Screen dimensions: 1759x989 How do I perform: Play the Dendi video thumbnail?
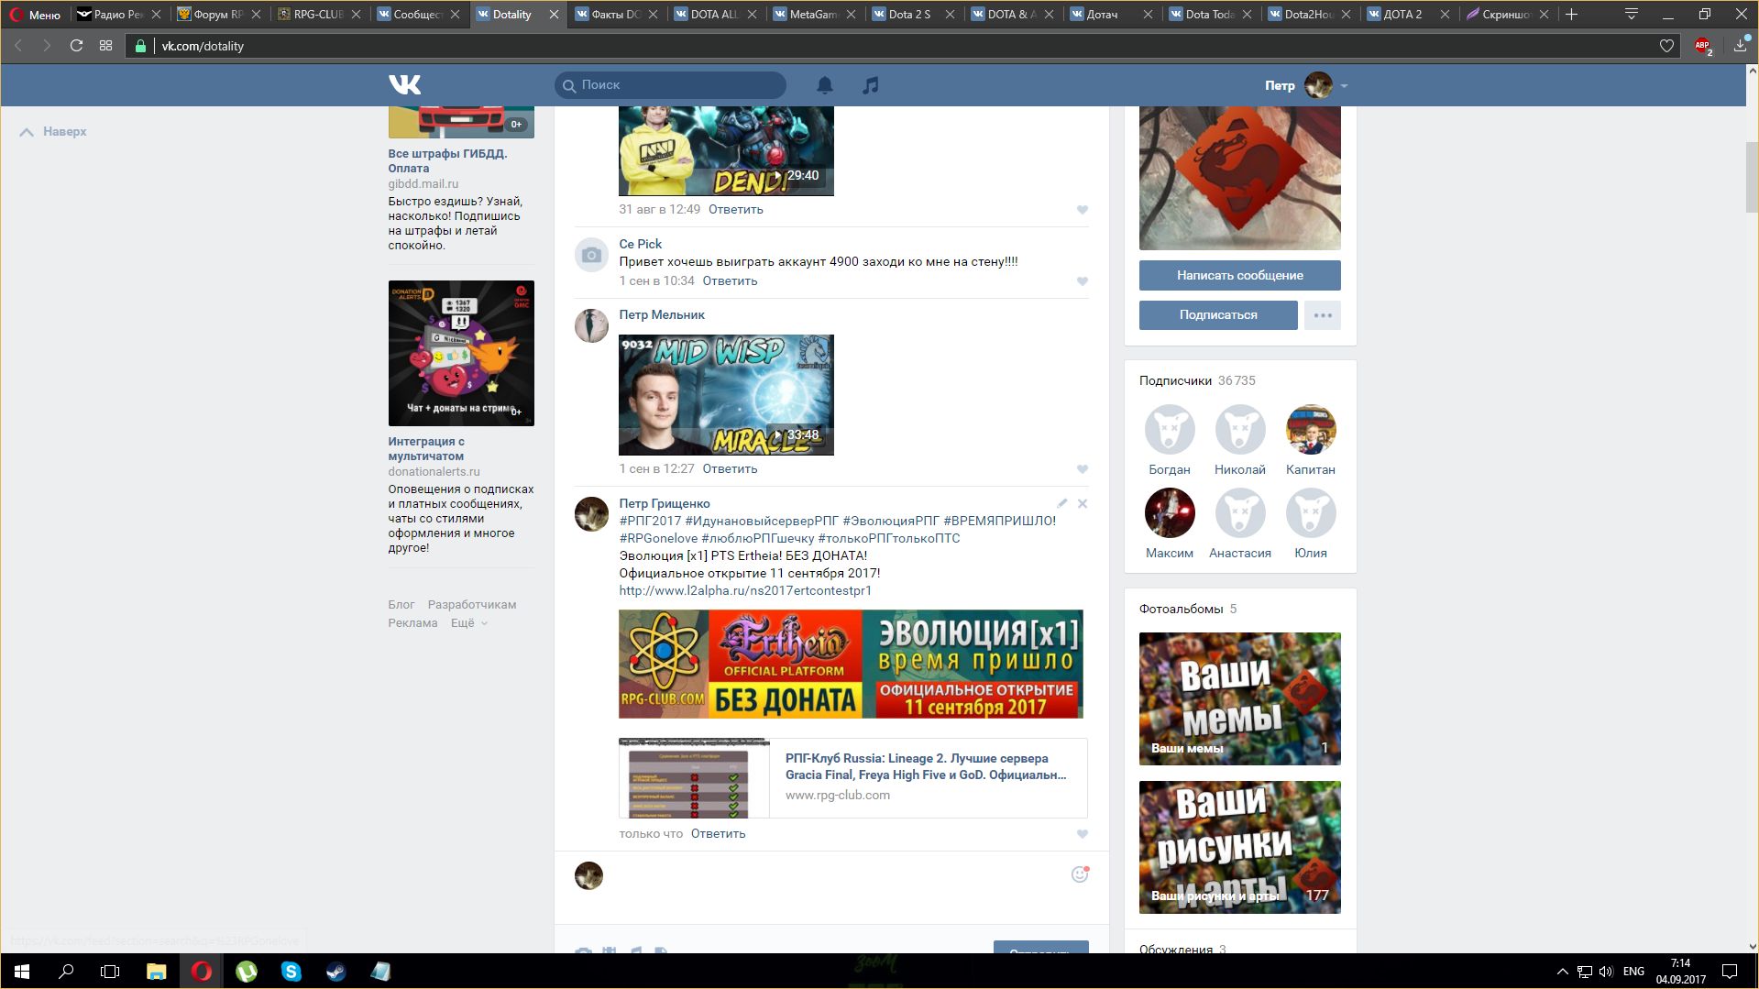click(x=726, y=150)
